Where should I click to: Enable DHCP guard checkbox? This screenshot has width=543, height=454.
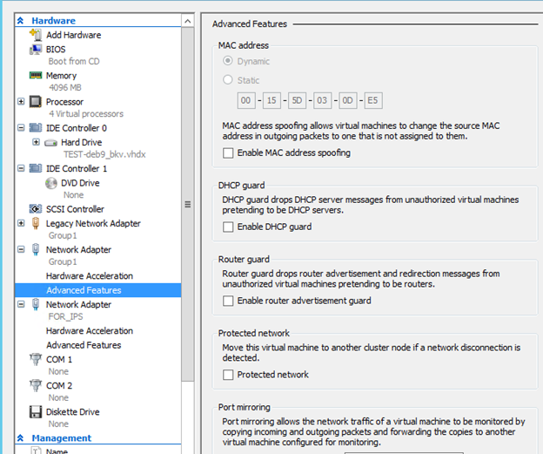click(228, 227)
